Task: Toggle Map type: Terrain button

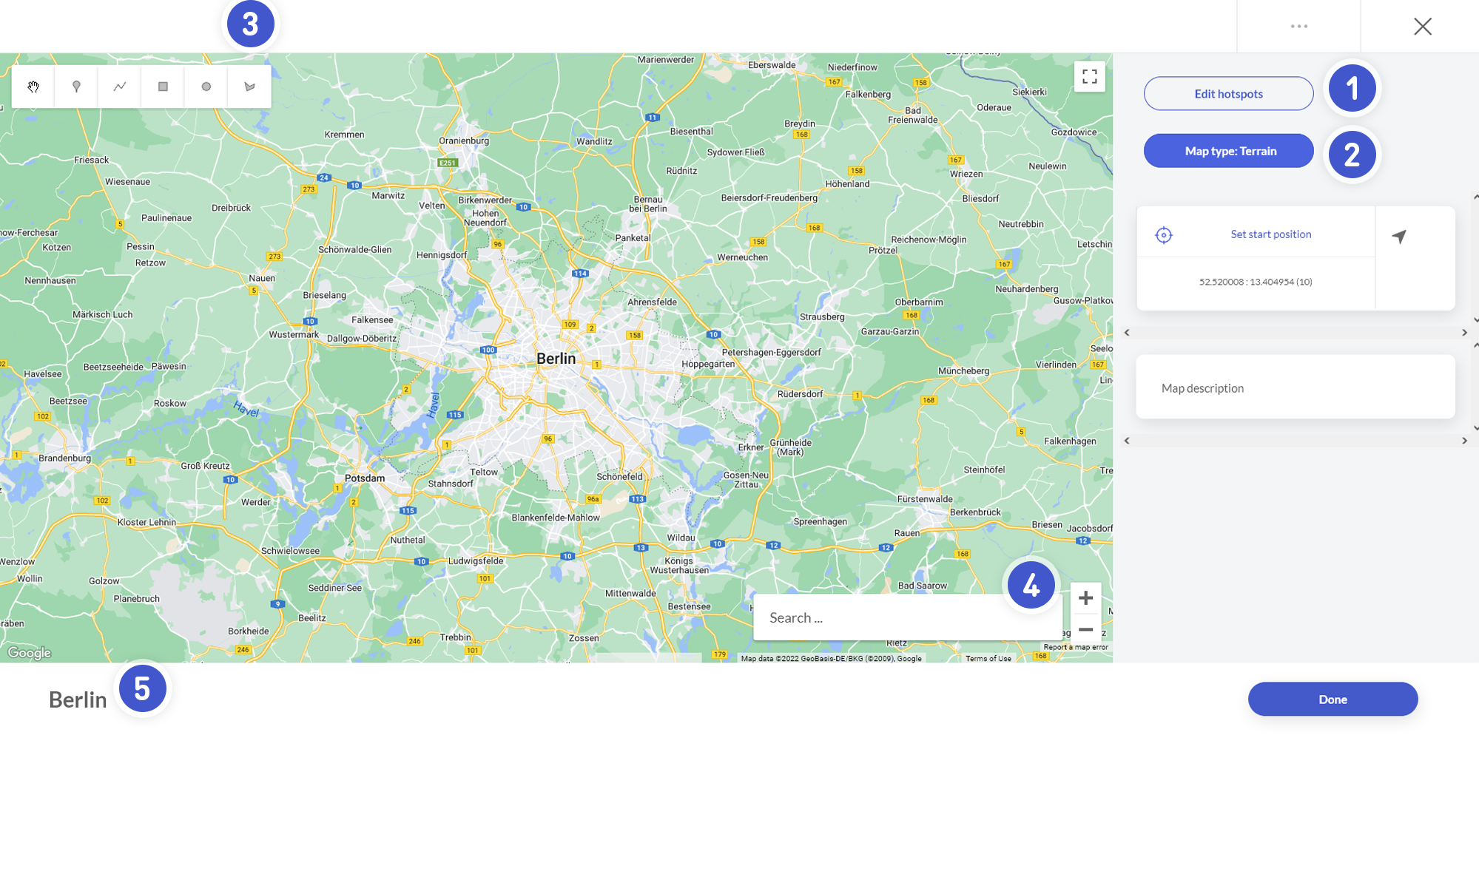Action: pyautogui.click(x=1228, y=151)
